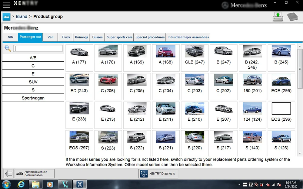The height and width of the screenshot is (189, 303).
Task: Click the network signal tray icon
Action: pyautogui.click(x=273, y=184)
